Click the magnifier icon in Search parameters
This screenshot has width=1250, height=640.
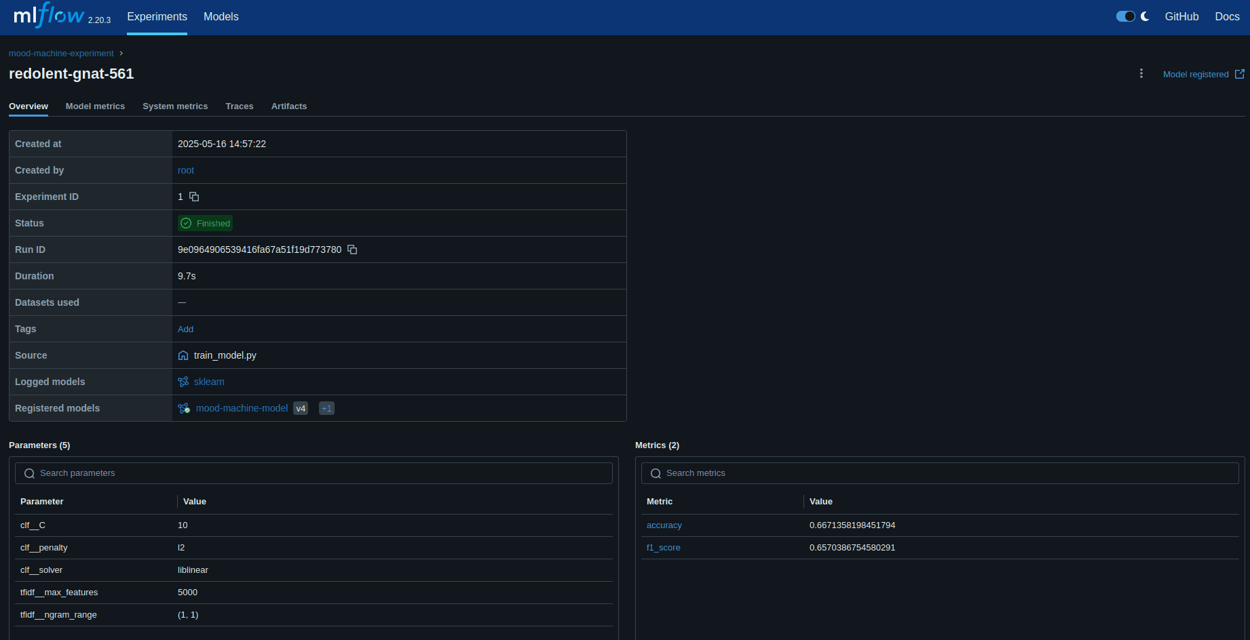(29, 473)
